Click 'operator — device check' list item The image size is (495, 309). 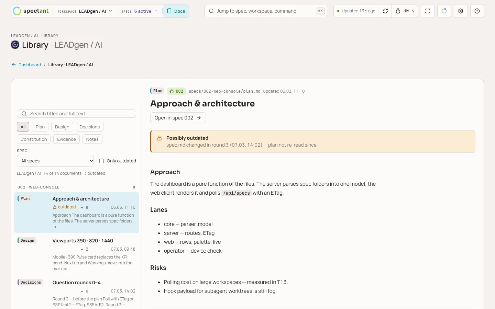coord(192,251)
